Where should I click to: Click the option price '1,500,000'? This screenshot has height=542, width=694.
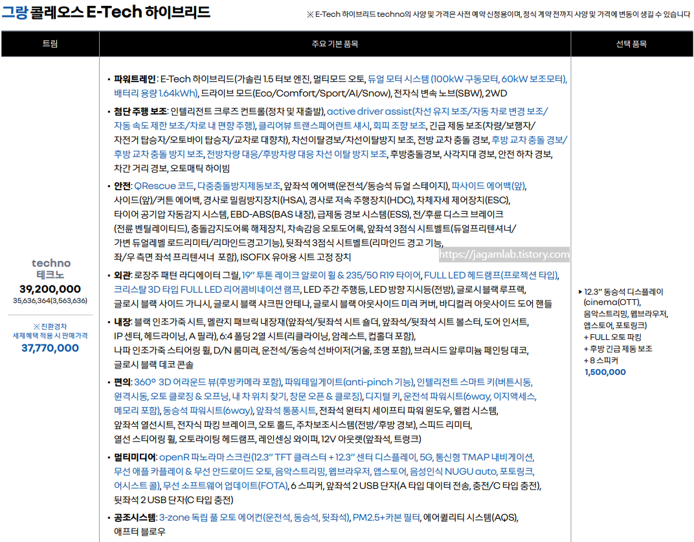pos(605,372)
